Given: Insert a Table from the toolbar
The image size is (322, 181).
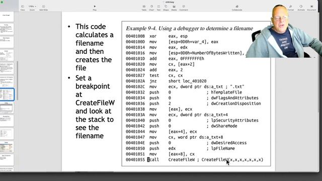Looking at the screenshot, I should pos(144,8).
